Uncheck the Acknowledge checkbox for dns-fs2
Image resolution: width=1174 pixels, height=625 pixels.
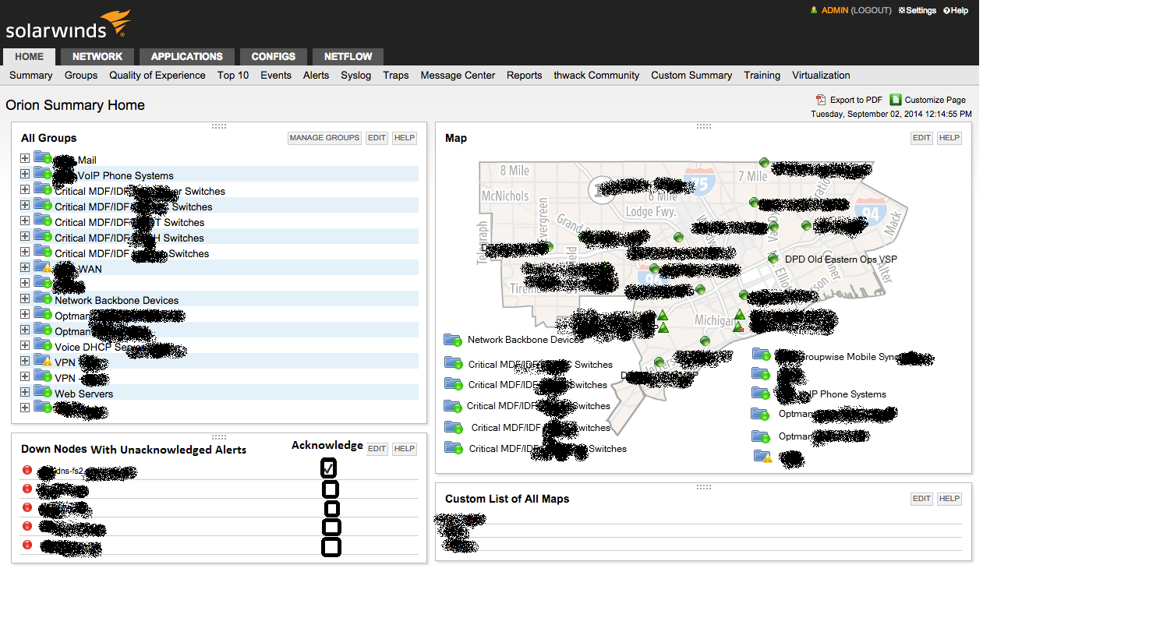coord(329,468)
